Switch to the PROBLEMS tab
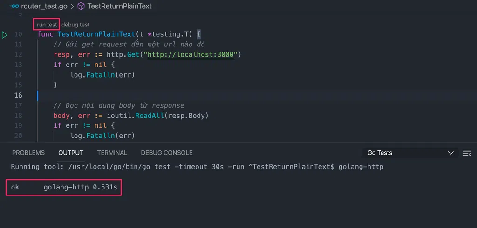477x228 pixels. 28,153
